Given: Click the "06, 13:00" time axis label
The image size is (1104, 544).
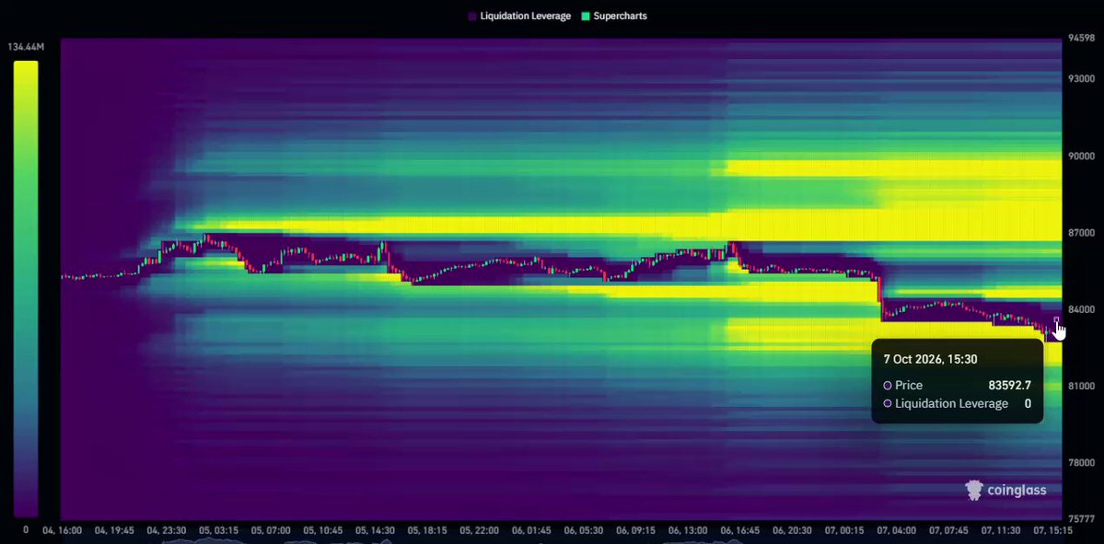Looking at the screenshot, I should coord(688,530).
